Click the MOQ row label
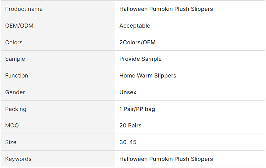The width and height of the screenshot is (266, 168). pyautogui.click(x=12, y=126)
